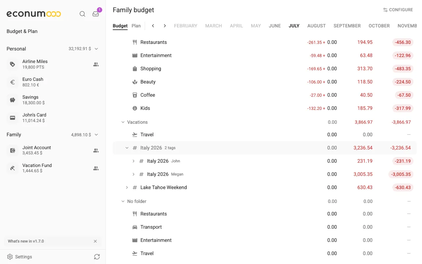Go to next month arrow
The image size is (422, 264).
(165, 26)
